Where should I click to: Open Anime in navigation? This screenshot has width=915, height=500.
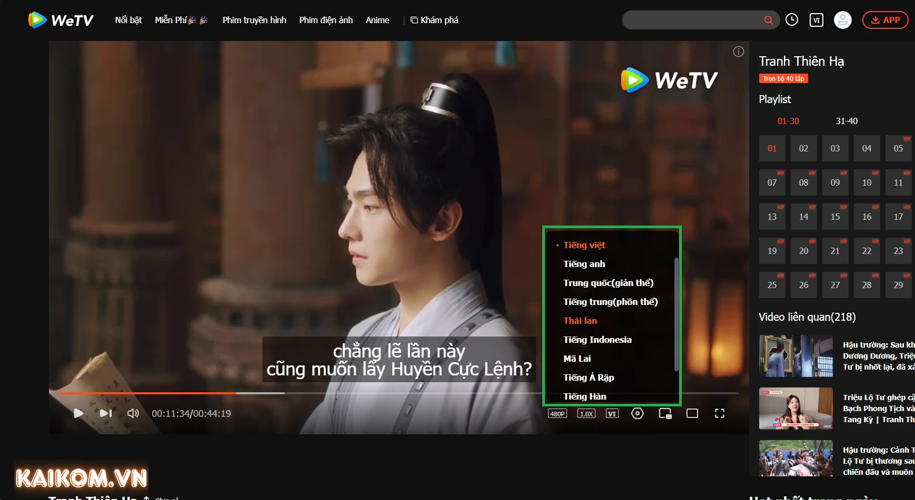377,20
